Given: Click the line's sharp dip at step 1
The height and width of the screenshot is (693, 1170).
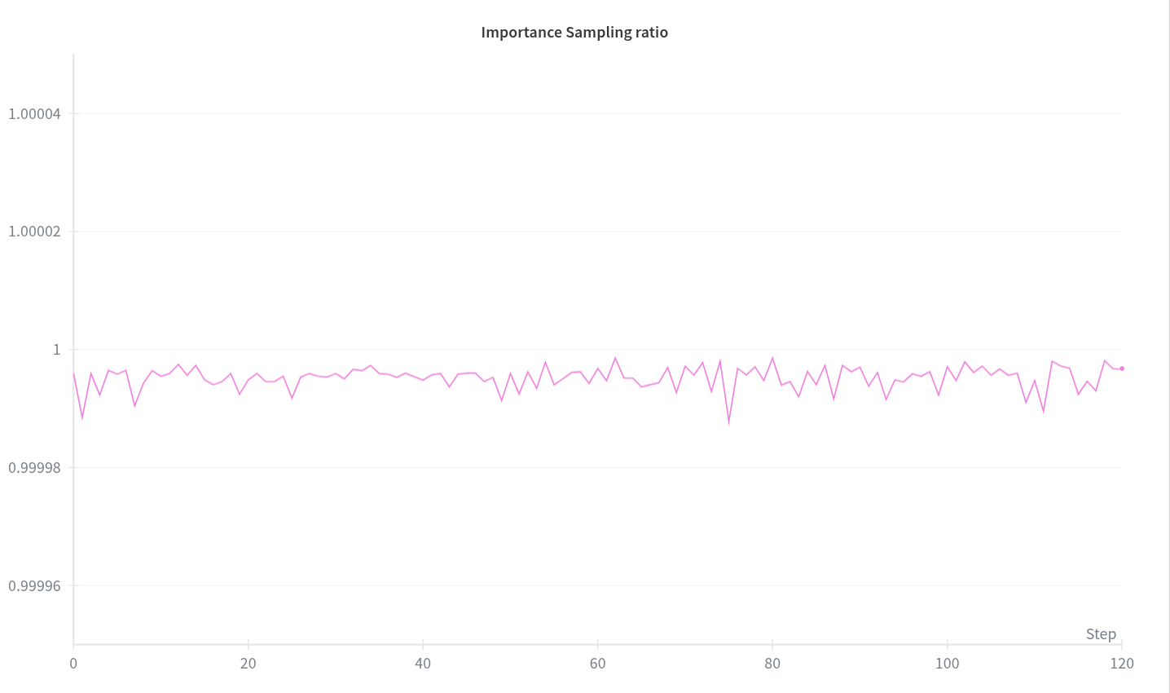Looking at the screenshot, I should pyautogui.click(x=82, y=417).
